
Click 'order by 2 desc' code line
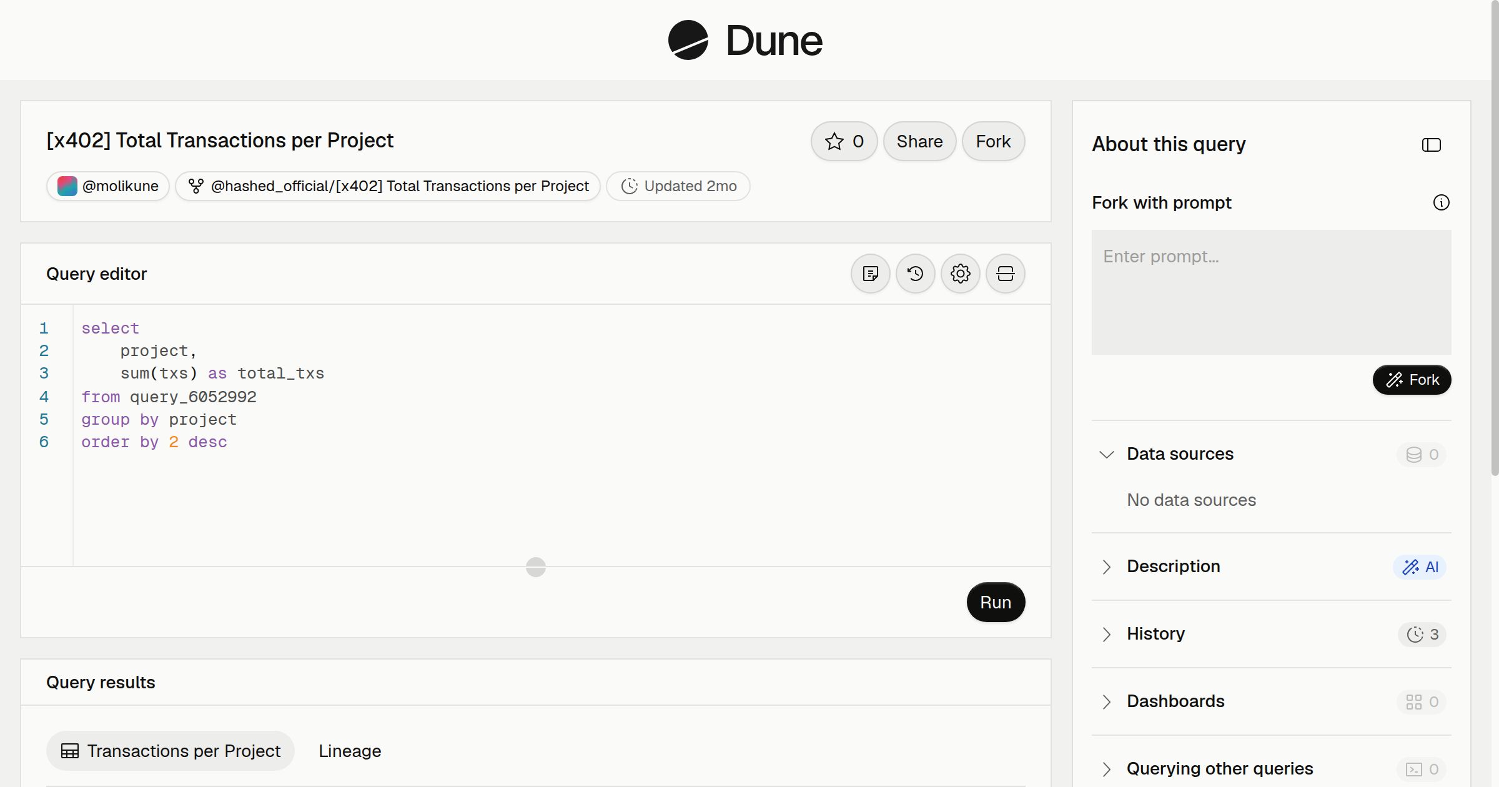[x=154, y=442]
